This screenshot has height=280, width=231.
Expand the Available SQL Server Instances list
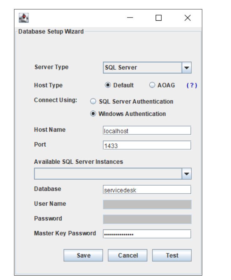(x=186, y=174)
